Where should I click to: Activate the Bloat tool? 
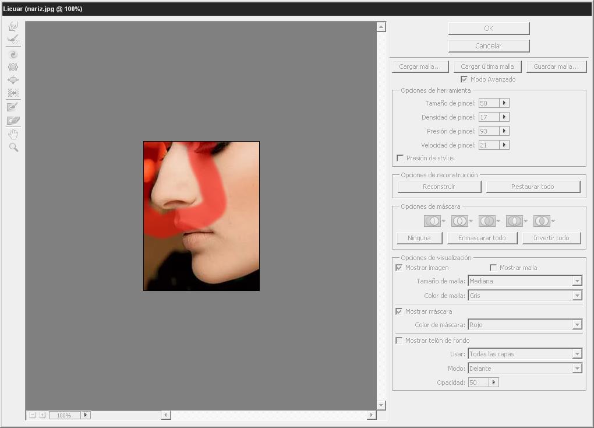[x=13, y=80]
